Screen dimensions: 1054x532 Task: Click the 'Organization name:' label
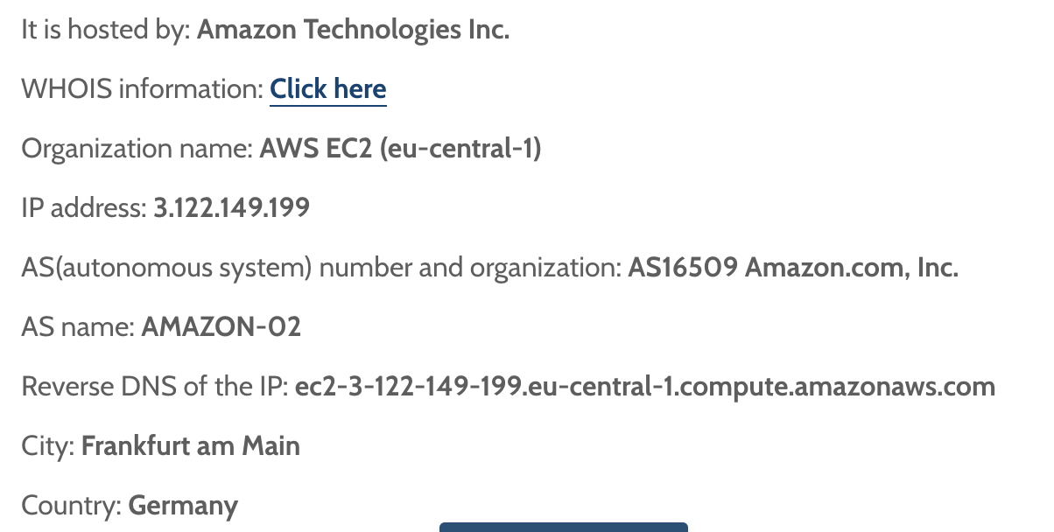coord(137,149)
